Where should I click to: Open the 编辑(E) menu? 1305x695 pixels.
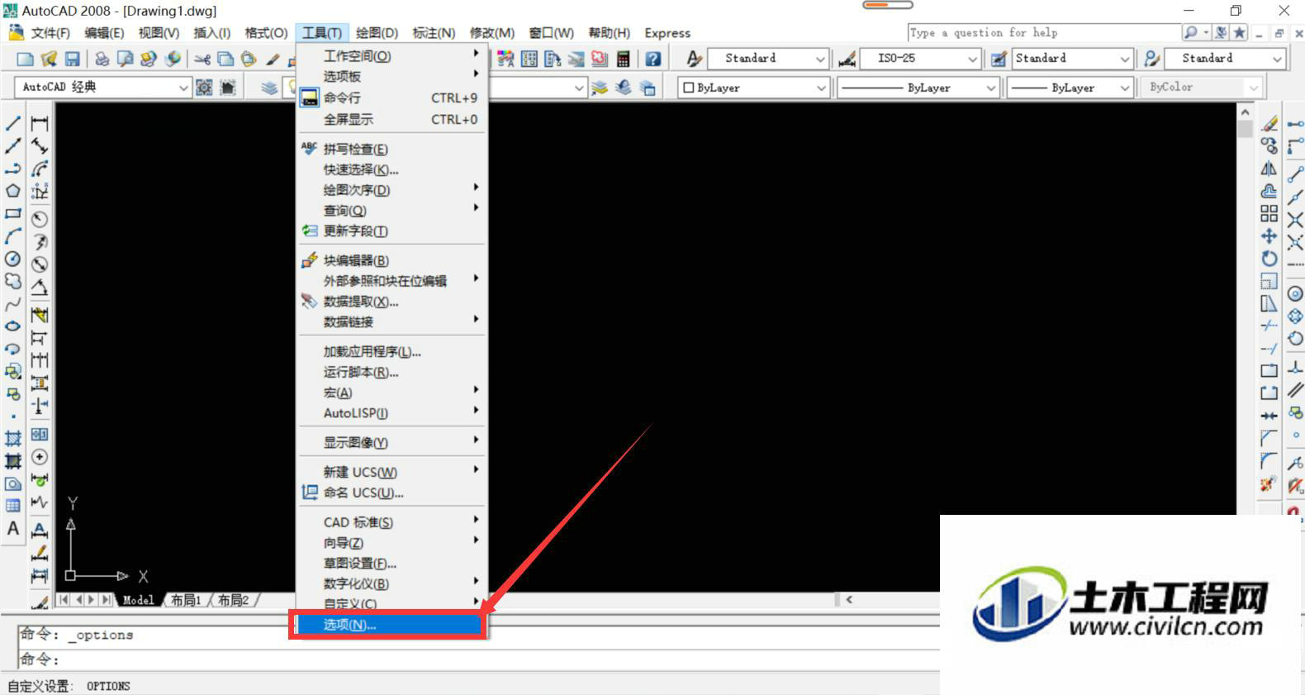[104, 33]
